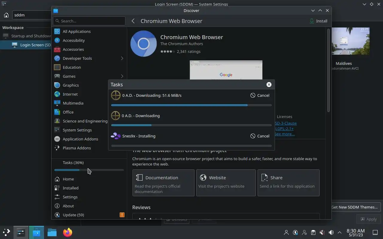Go to Discover Home page
The width and height of the screenshot is (383, 239).
pos(89,179)
